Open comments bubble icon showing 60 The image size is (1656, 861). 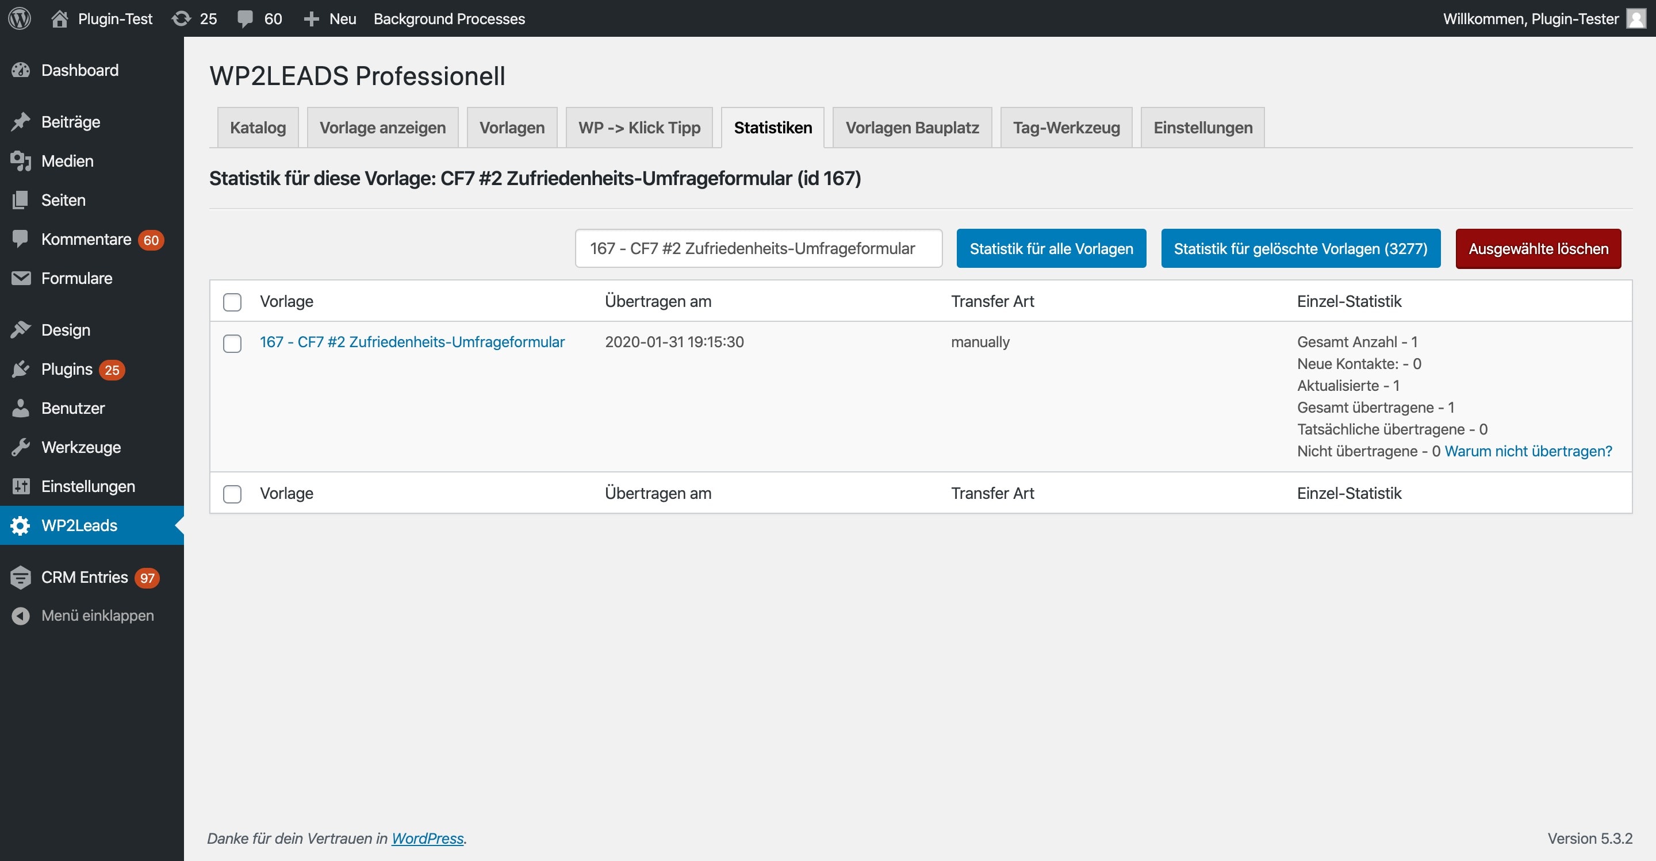pyautogui.click(x=245, y=18)
